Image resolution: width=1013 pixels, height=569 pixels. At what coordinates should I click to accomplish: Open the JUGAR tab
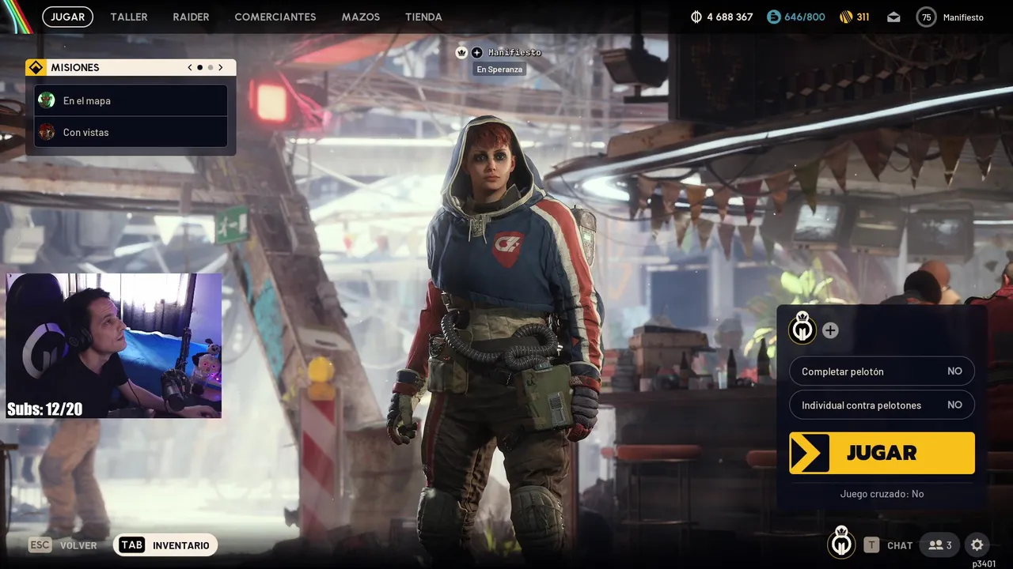(67, 17)
